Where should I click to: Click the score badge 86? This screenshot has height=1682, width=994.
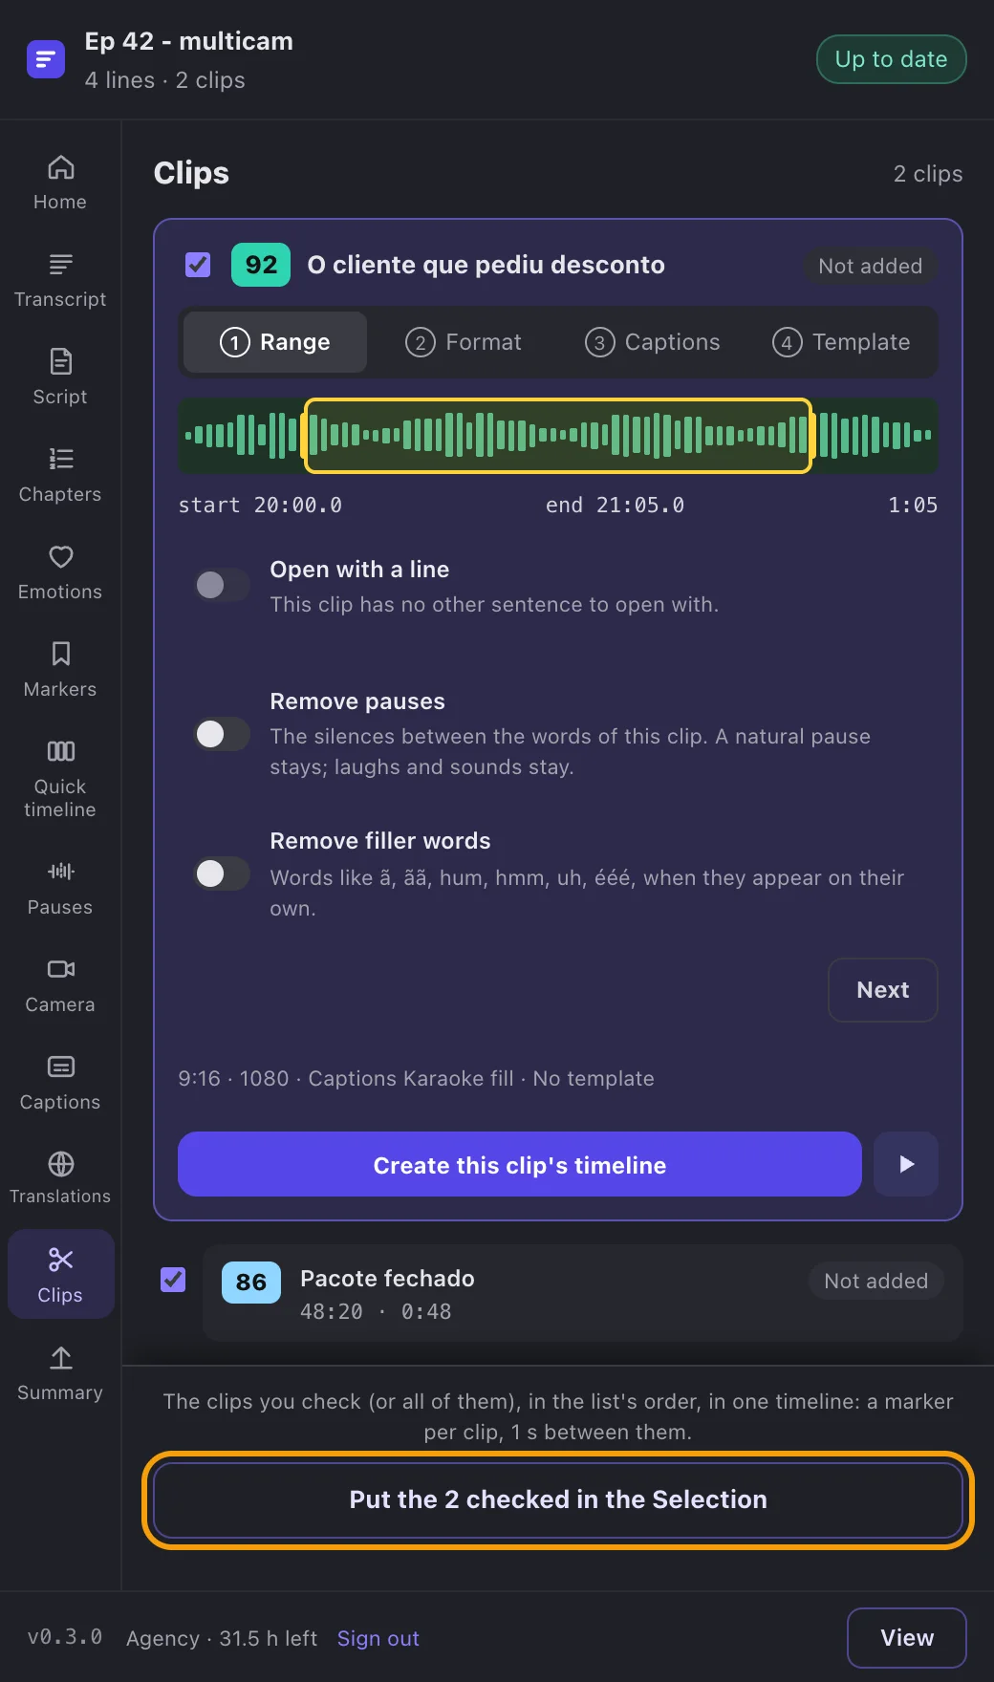coord(251,1282)
